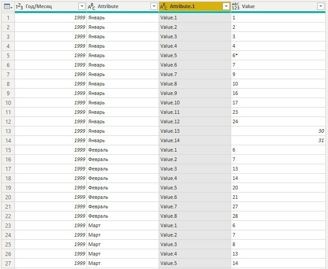
Task: Select row number 14
Action: [x=8, y=140]
